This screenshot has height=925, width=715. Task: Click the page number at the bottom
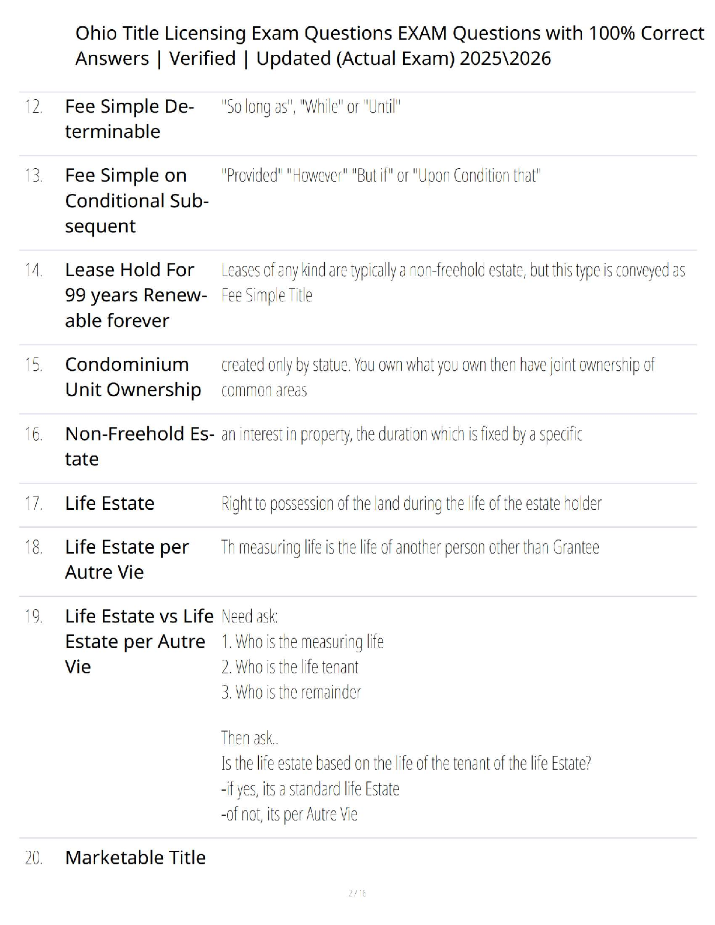pyautogui.click(x=357, y=893)
